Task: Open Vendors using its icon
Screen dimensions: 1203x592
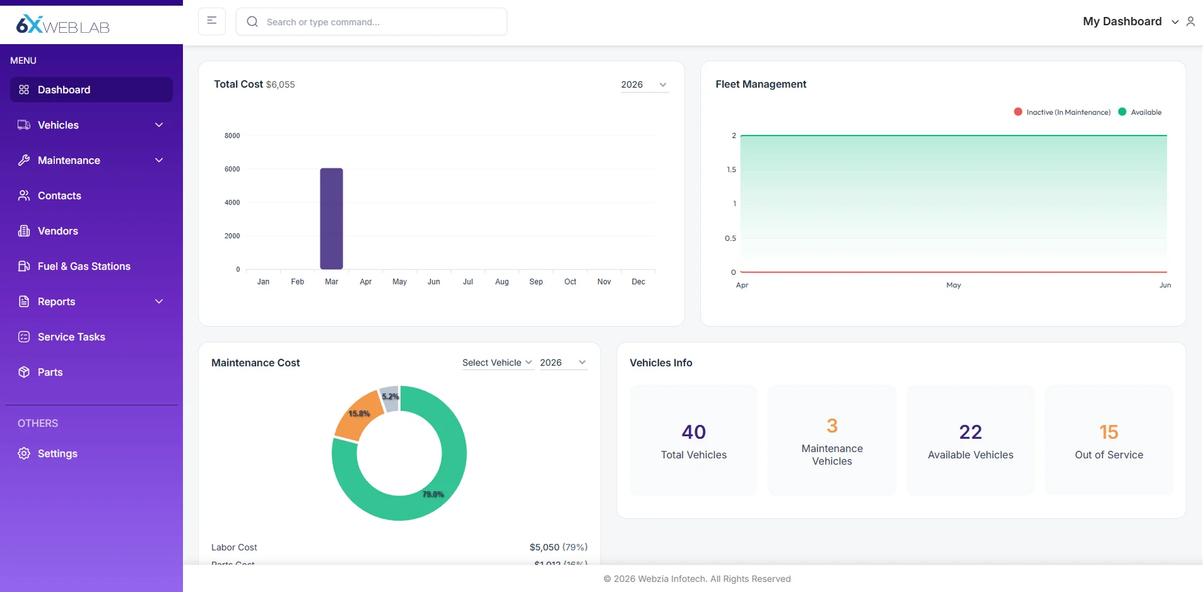Action: click(x=24, y=231)
